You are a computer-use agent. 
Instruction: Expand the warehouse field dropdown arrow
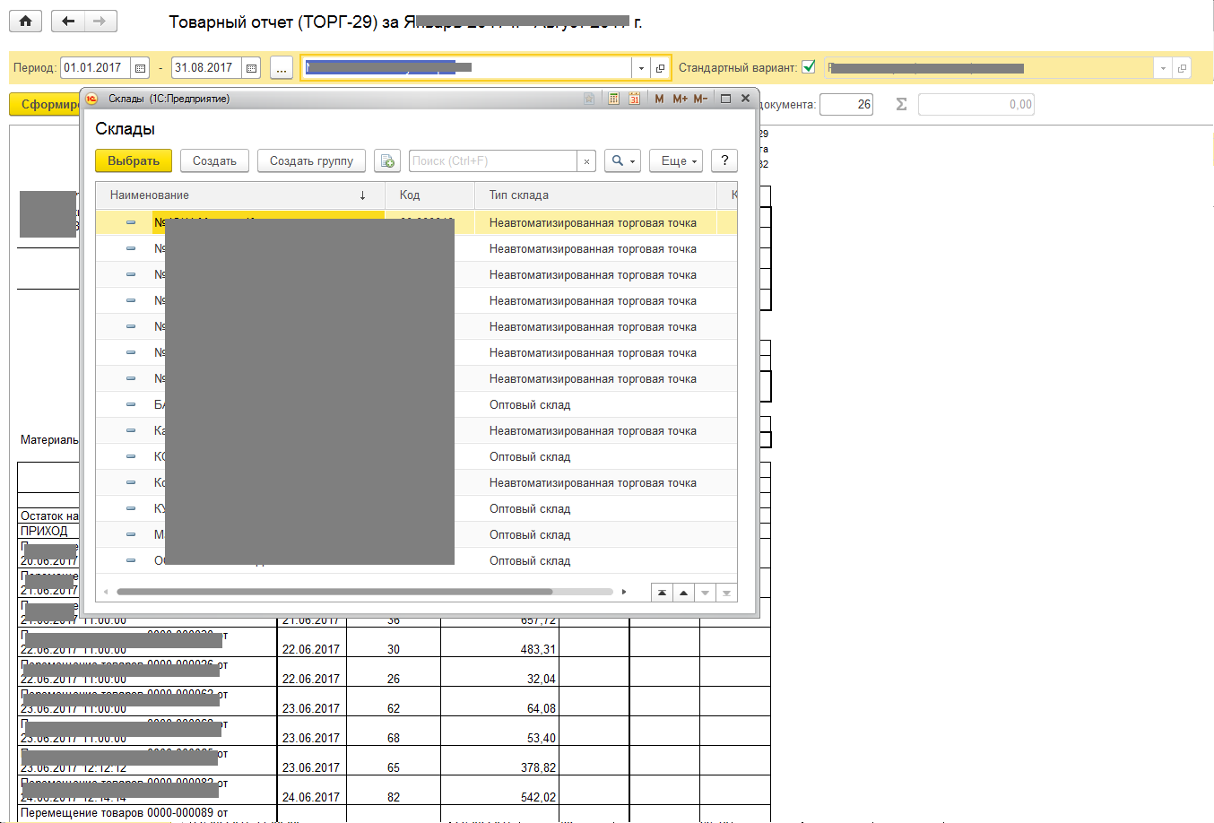[641, 68]
